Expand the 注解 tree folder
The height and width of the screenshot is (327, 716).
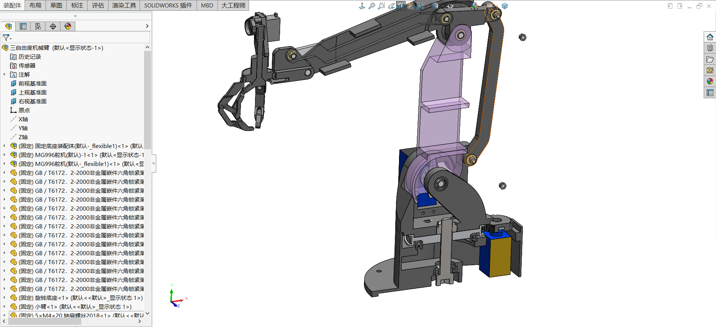coord(4,74)
